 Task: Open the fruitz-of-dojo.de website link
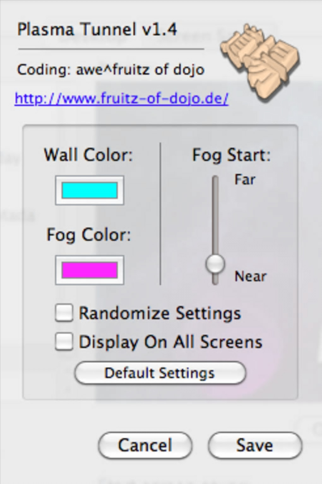click(121, 99)
